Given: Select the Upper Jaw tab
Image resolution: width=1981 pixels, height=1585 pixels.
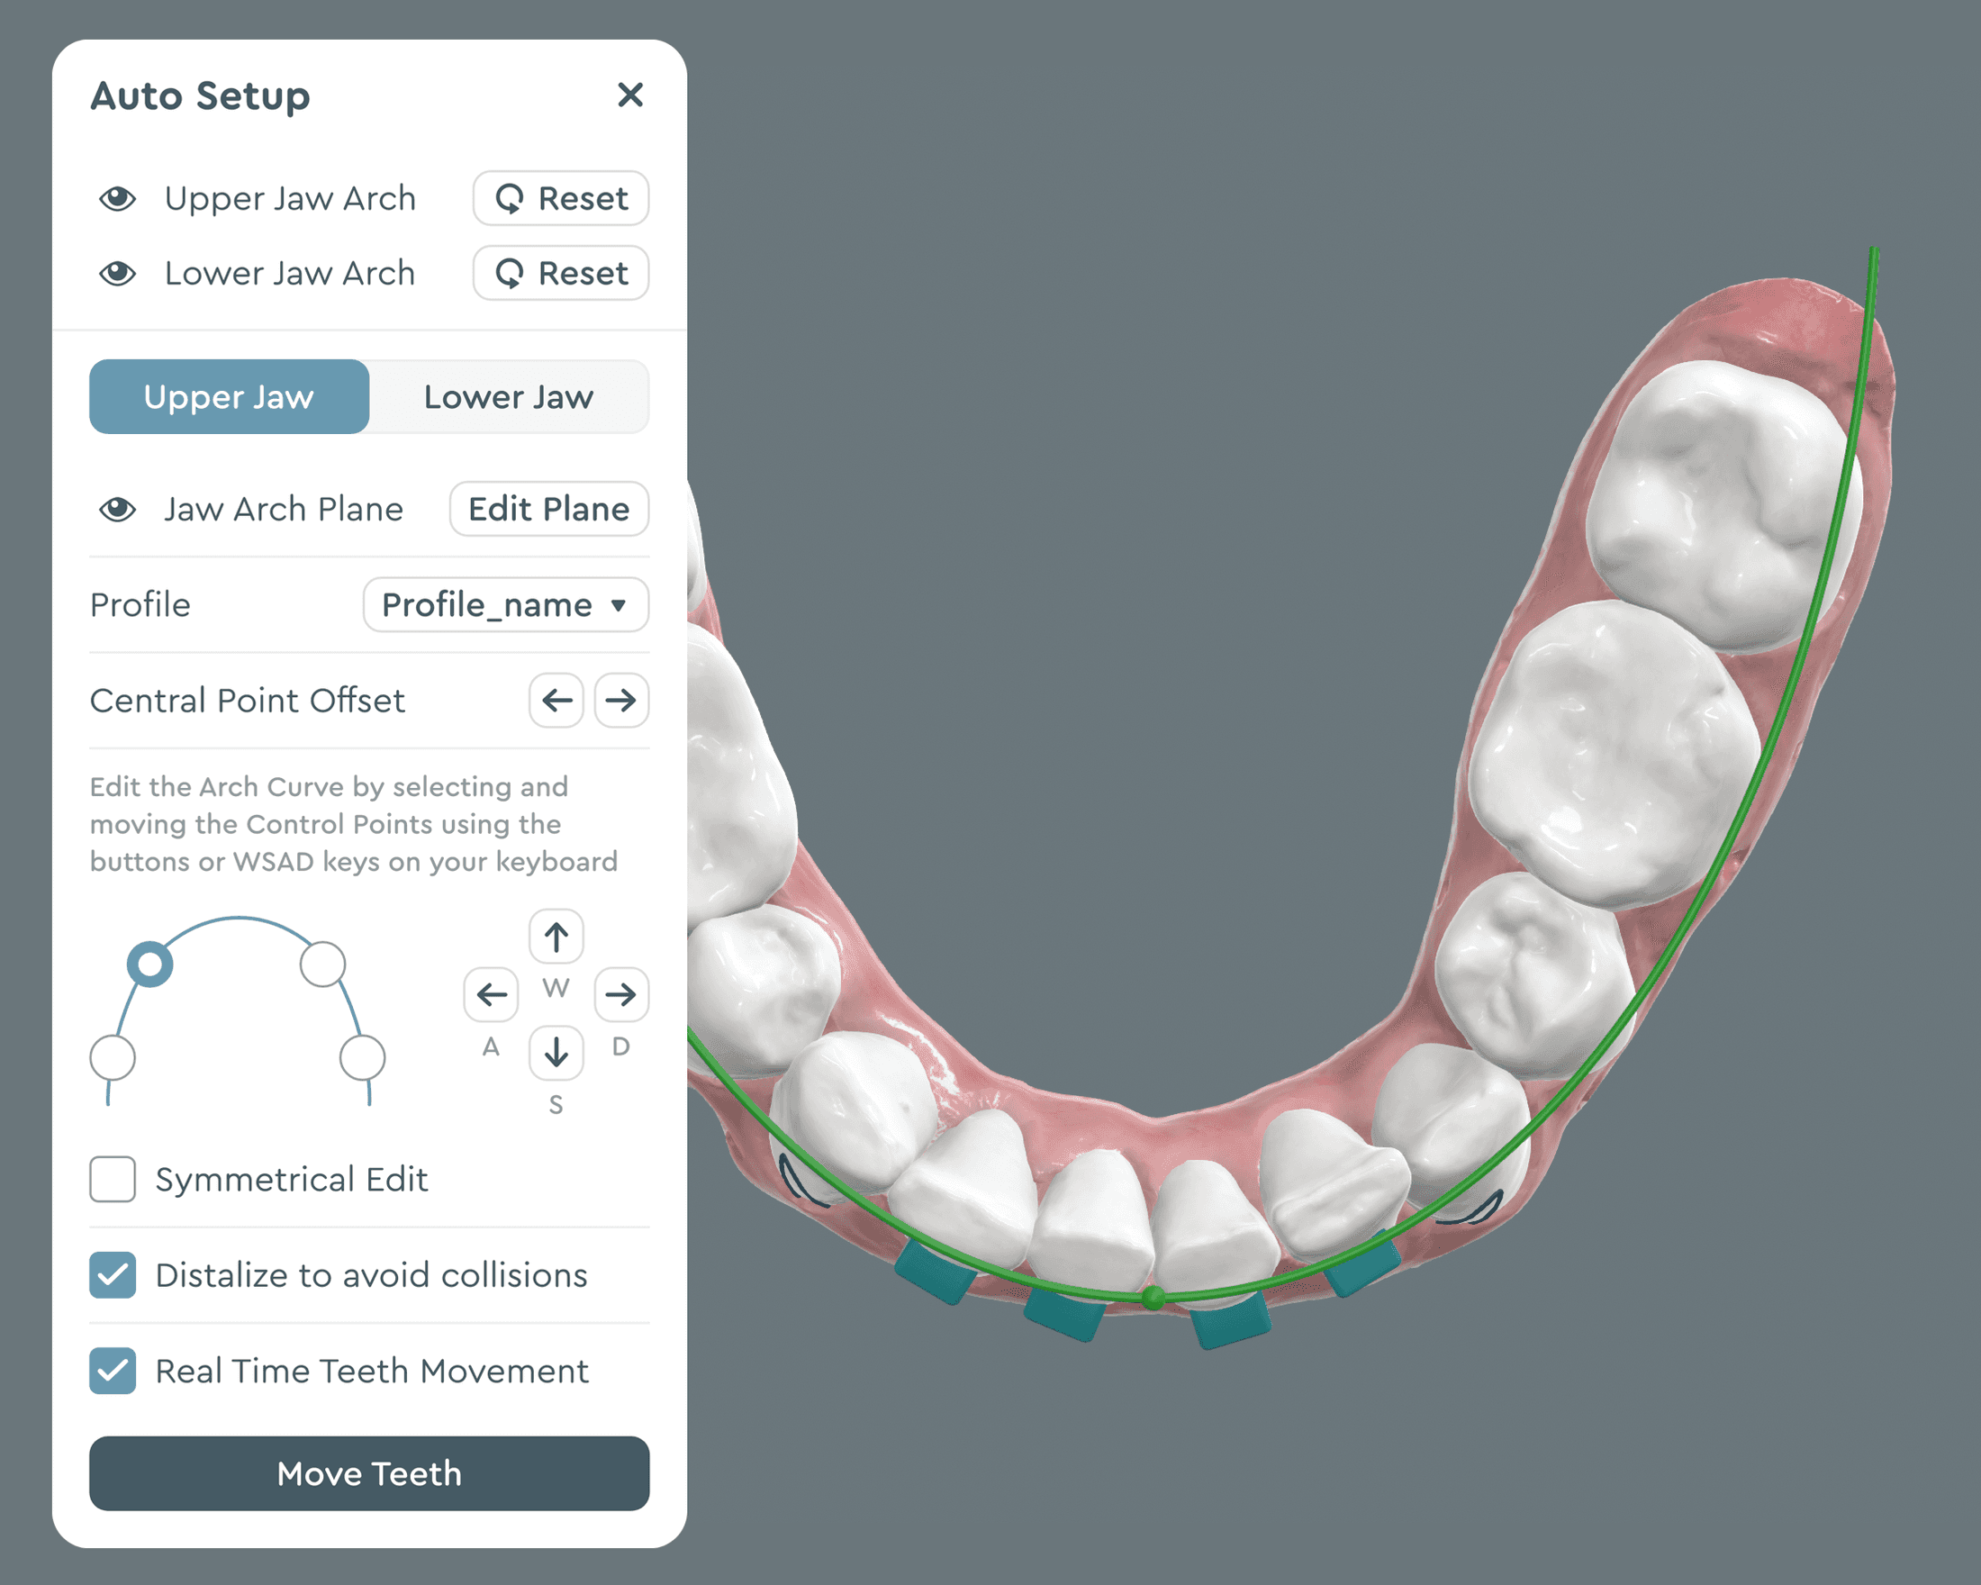Looking at the screenshot, I should click(x=228, y=397).
